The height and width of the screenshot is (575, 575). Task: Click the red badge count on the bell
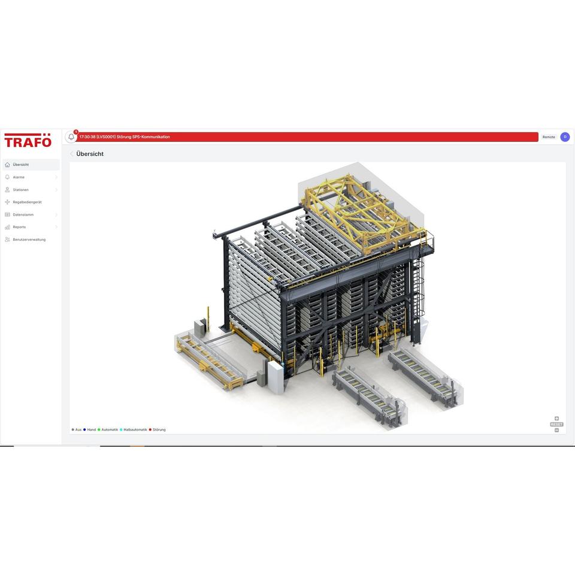[76, 132]
